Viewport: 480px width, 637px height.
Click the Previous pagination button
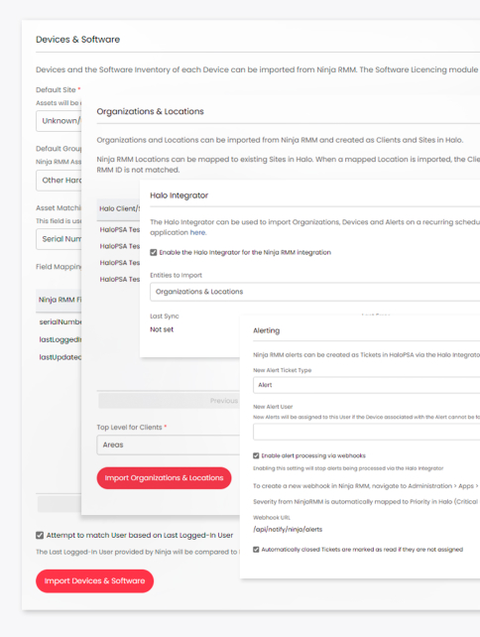pos(169,401)
